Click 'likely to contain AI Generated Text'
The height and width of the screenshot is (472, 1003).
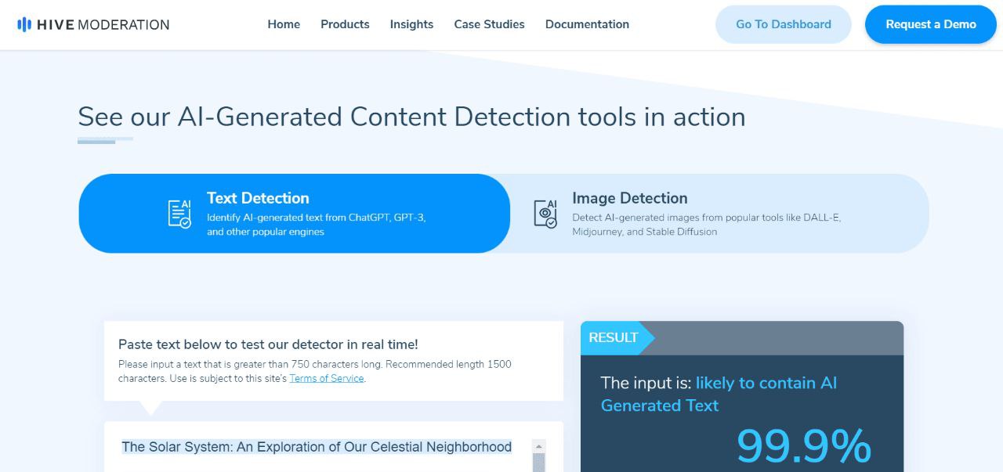(719, 394)
